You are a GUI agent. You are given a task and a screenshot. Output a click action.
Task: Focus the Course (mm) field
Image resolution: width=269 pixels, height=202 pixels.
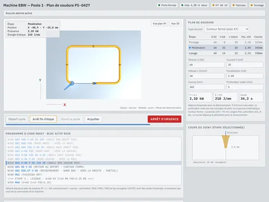pyautogui.click(x=206, y=87)
